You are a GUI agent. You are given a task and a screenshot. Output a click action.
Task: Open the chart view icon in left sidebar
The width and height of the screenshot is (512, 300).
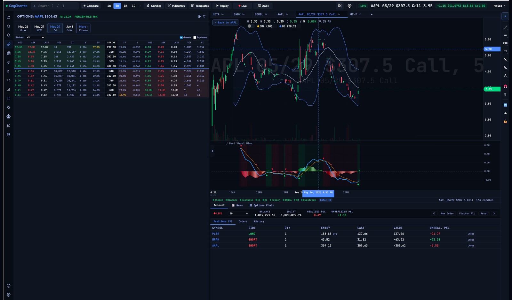[x=8, y=17]
